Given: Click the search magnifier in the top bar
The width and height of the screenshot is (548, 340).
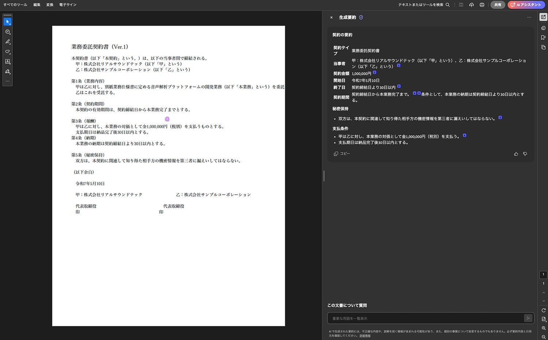Looking at the screenshot, I should [x=448, y=5].
